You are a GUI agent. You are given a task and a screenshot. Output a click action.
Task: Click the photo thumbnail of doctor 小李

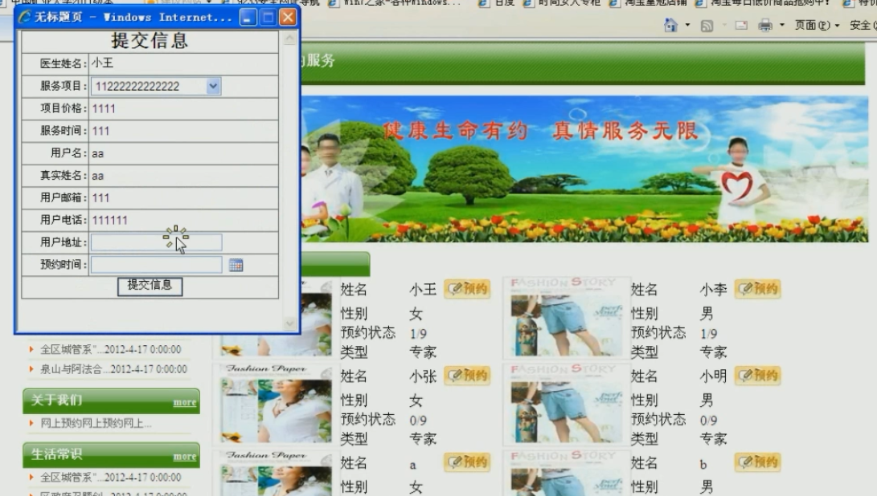[x=567, y=317]
